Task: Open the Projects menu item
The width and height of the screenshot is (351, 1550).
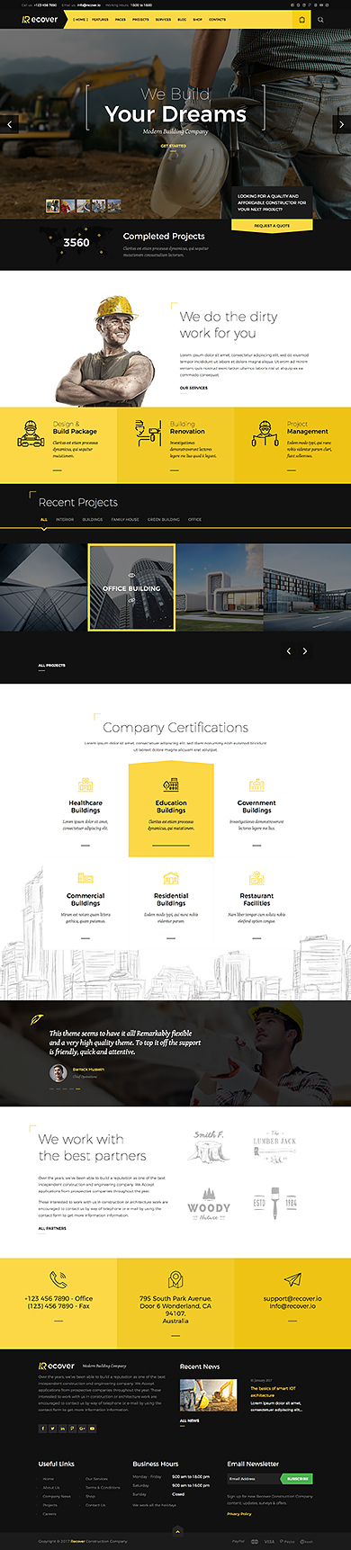Action: (x=140, y=19)
